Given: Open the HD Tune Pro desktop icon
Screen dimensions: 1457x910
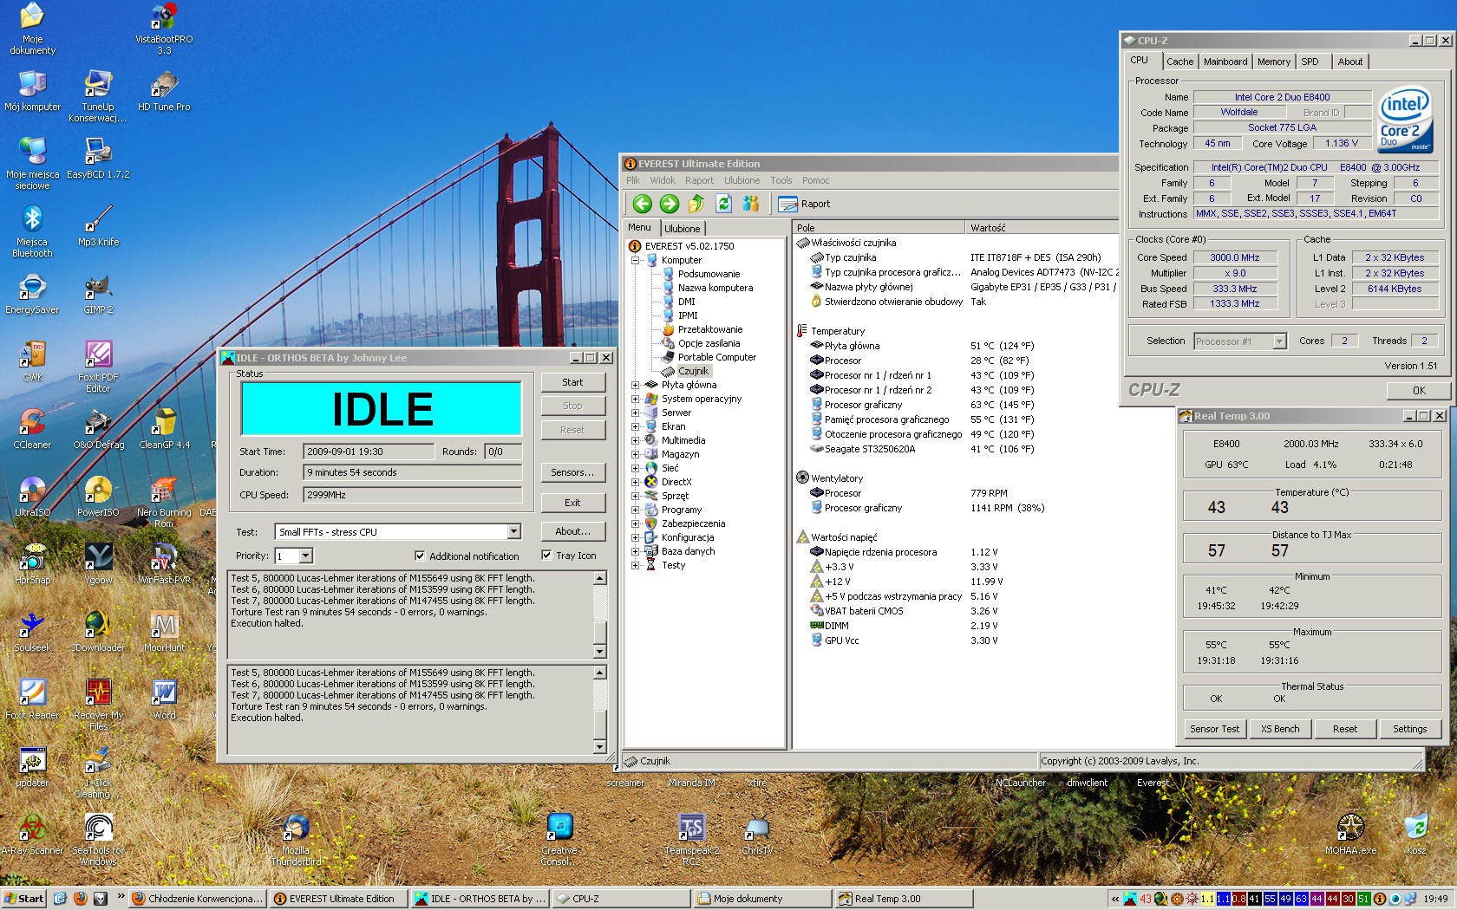Looking at the screenshot, I should click(164, 91).
